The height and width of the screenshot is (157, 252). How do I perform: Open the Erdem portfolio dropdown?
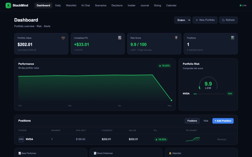(183, 20)
